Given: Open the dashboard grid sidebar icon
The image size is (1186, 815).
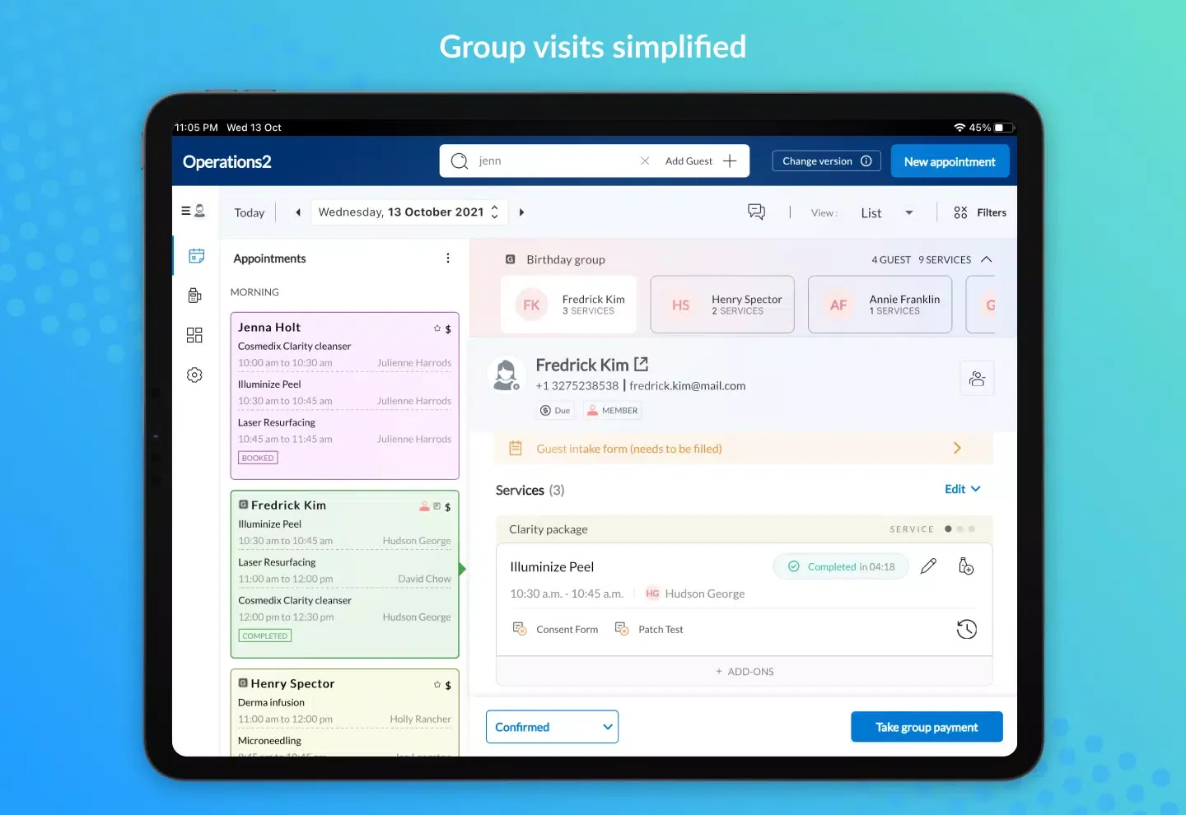Looking at the screenshot, I should (194, 335).
